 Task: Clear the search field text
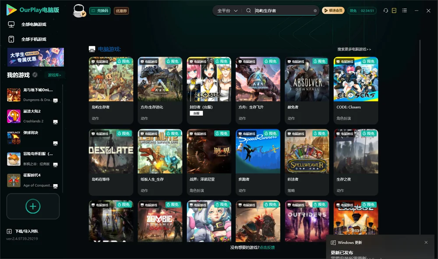click(x=315, y=11)
